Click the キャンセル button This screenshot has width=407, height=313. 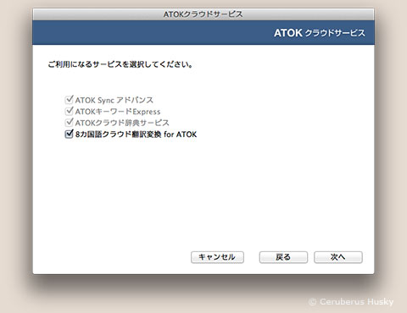click(217, 257)
